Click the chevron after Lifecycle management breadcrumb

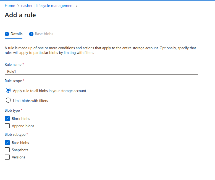click(77, 6)
